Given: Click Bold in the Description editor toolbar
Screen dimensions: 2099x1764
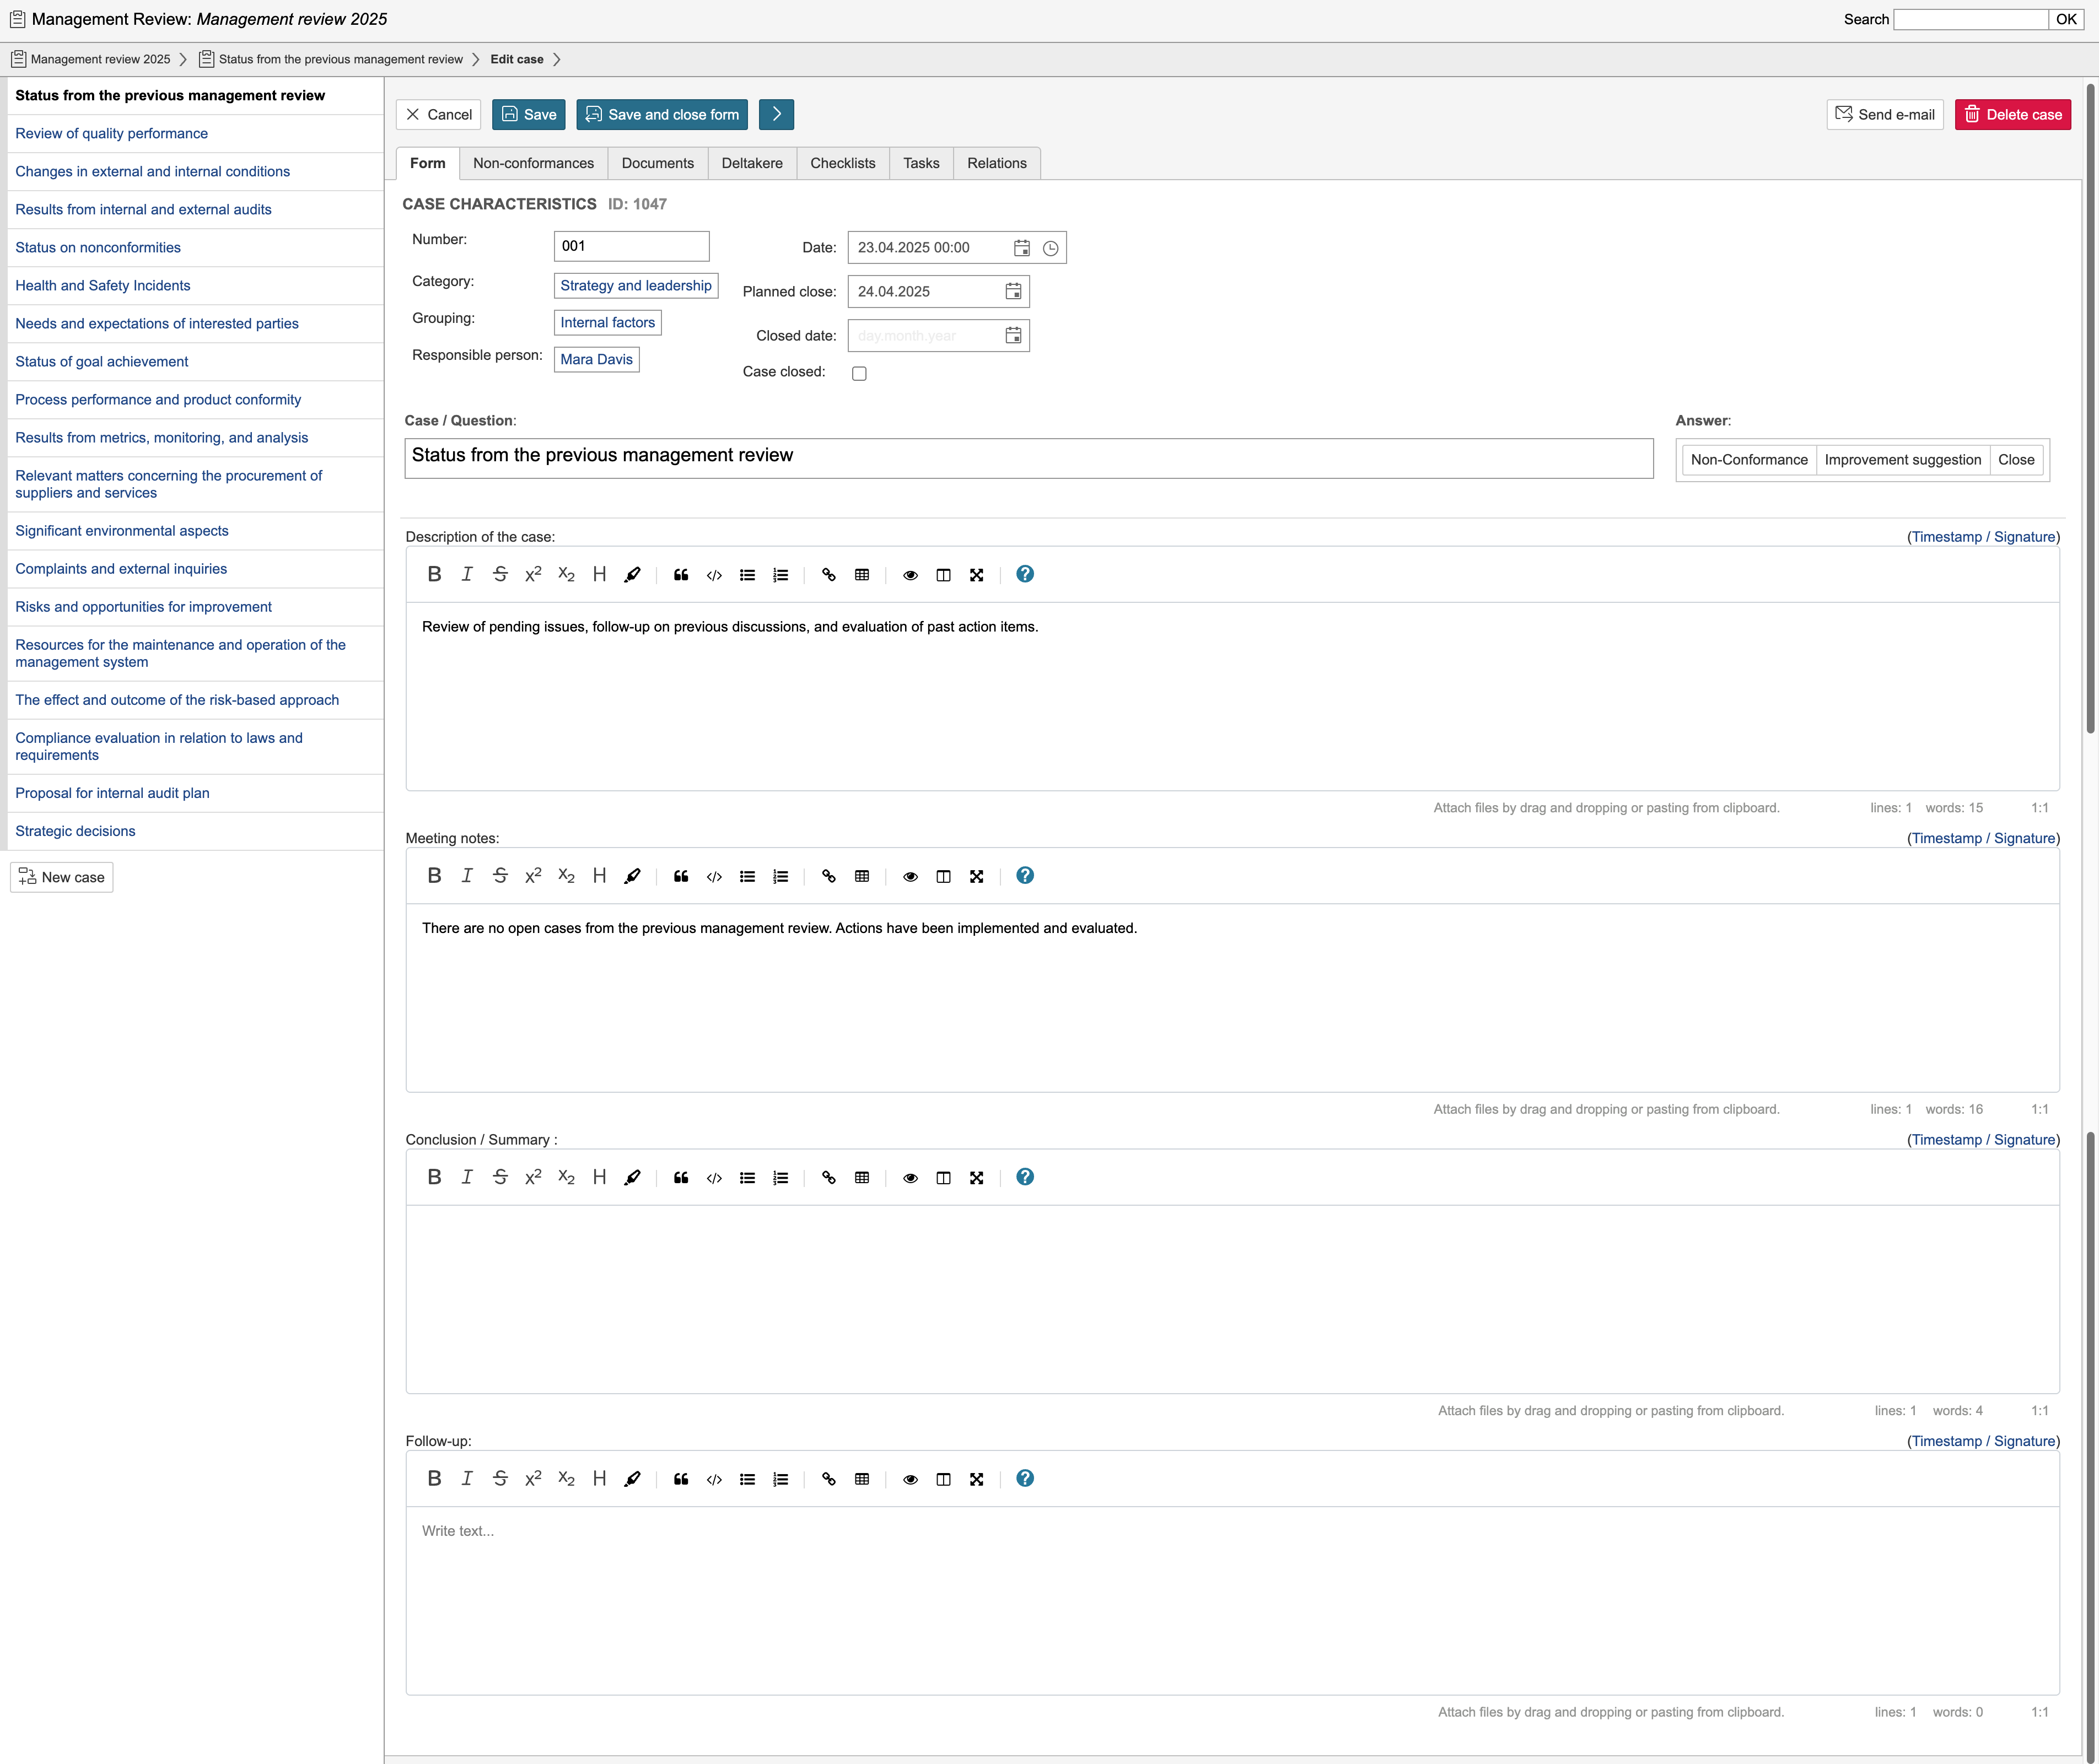Looking at the screenshot, I should coord(434,574).
